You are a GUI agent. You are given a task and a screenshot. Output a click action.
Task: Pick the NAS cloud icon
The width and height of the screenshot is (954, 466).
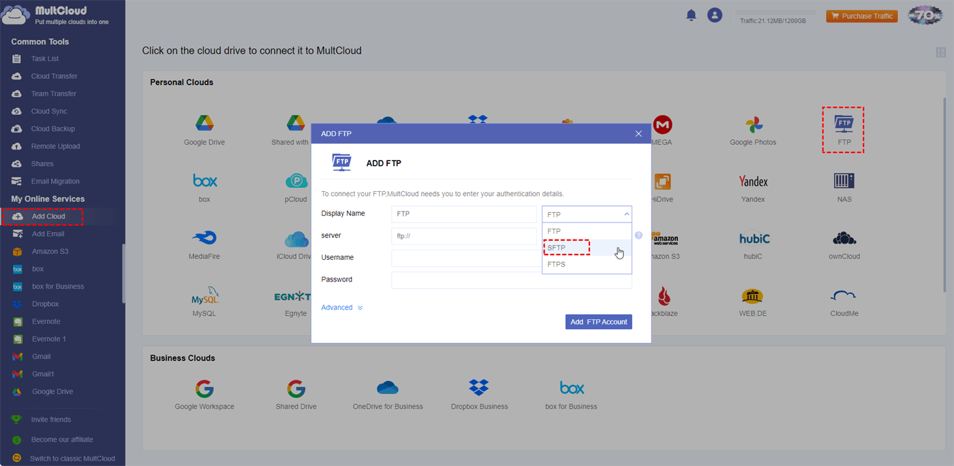[844, 180]
